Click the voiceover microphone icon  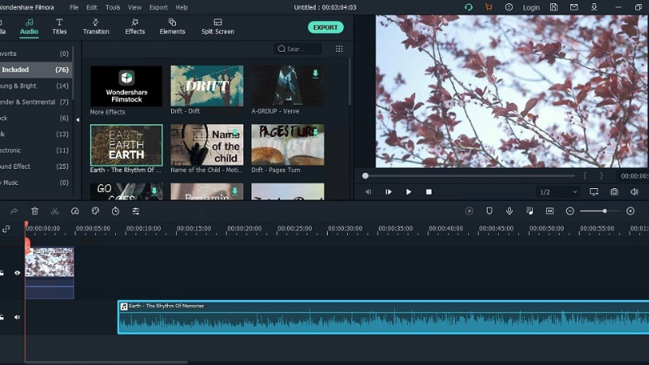pyautogui.click(x=509, y=211)
